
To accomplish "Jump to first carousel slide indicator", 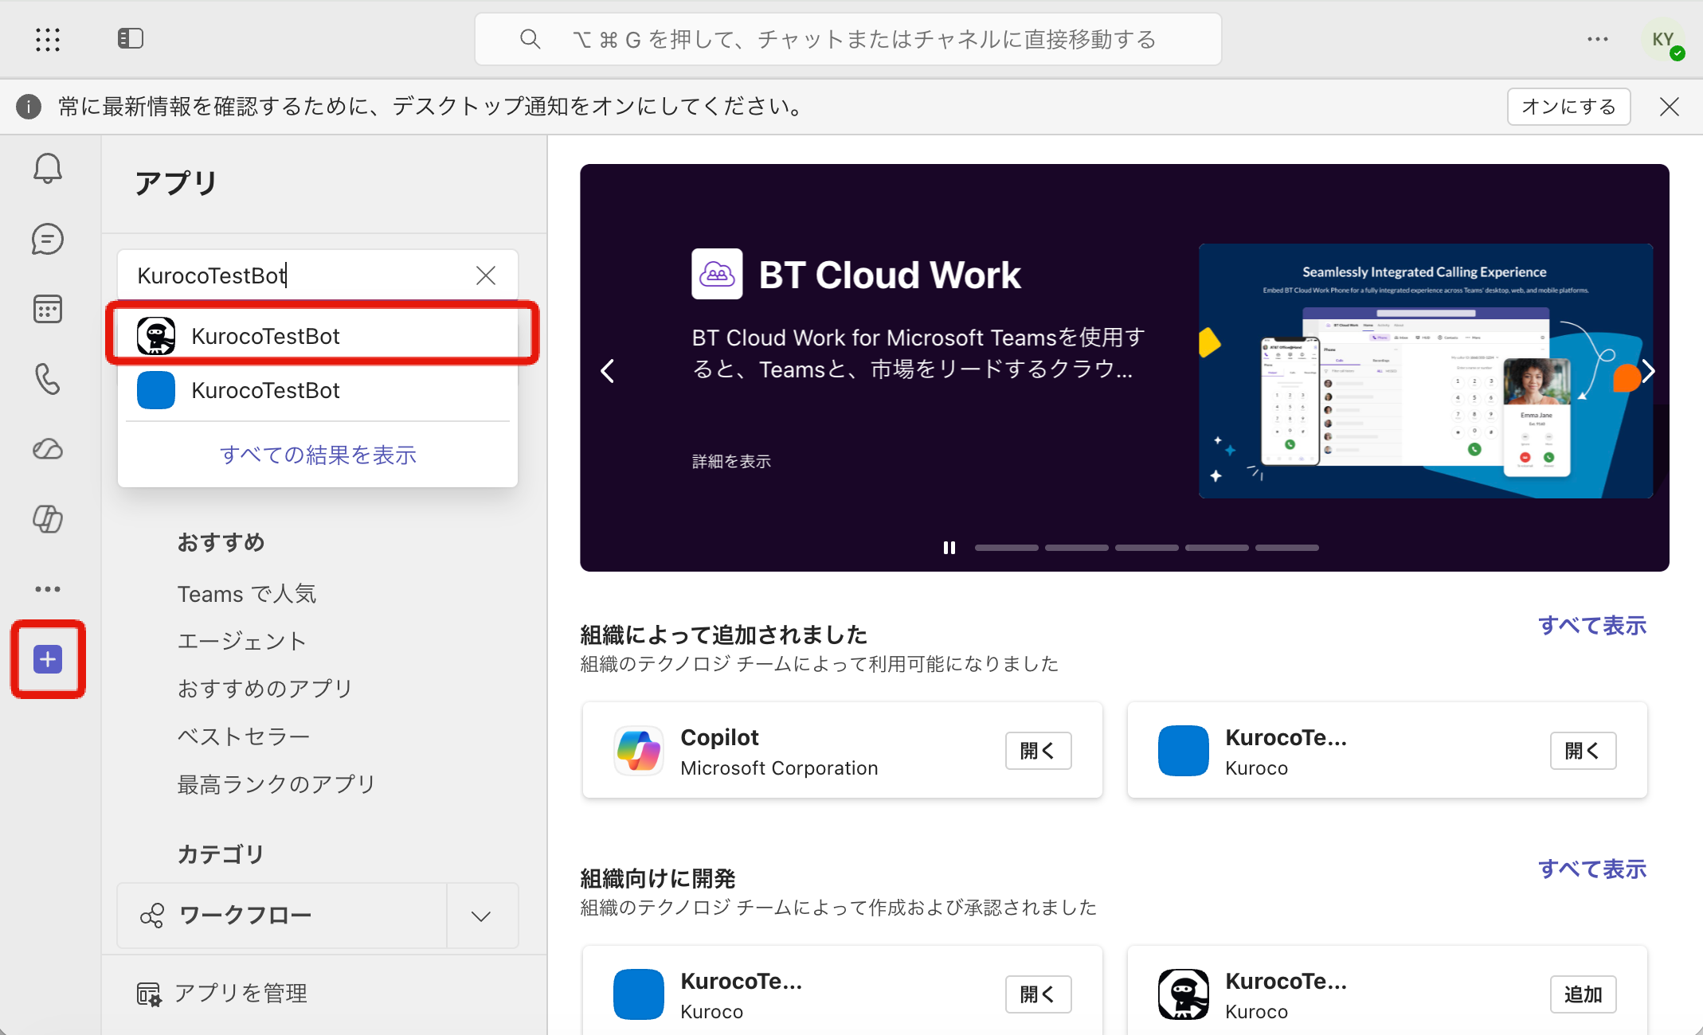I will click(1007, 548).
